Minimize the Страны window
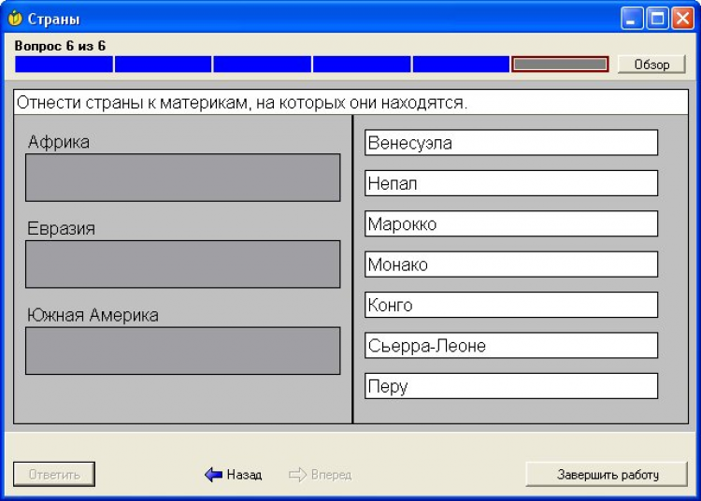The image size is (701, 501). 632,19
